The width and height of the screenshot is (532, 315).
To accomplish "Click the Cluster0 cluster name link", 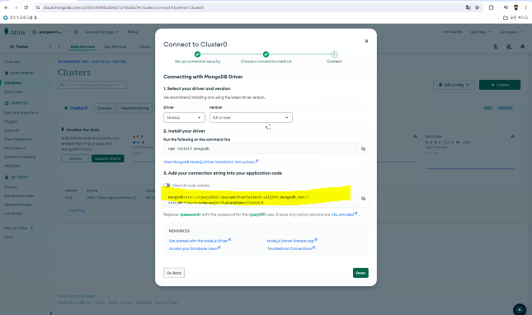I will pyautogui.click(x=78, y=108).
